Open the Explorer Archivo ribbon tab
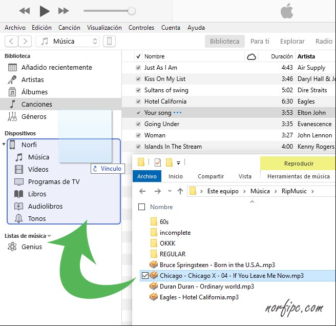This screenshot has width=336, height=326. point(147,176)
